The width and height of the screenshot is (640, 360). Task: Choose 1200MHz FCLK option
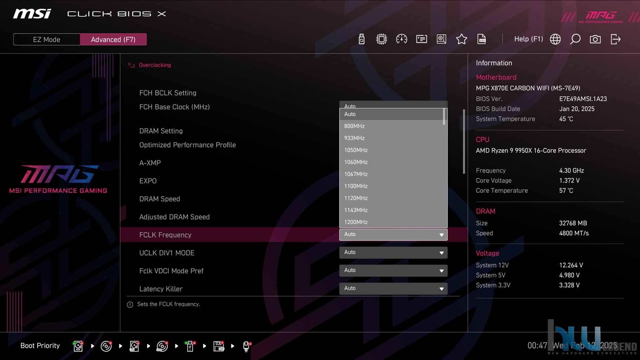coord(391,222)
